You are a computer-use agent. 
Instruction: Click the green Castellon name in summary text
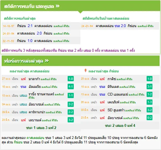[x=35, y=138]
